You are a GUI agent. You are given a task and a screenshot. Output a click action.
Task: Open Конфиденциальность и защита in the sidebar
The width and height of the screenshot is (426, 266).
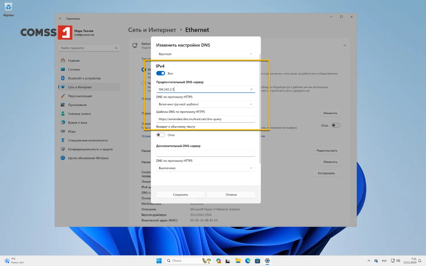tap(89, 149)
